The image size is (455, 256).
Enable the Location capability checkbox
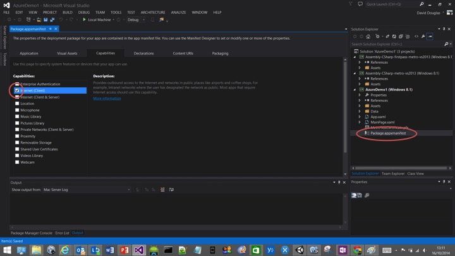click(17, 103)
